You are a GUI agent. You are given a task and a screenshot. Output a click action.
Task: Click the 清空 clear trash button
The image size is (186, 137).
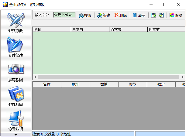click(x=139, y=15)
